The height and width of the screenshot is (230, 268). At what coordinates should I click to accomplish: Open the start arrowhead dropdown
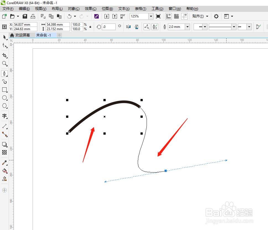(205, 27)
